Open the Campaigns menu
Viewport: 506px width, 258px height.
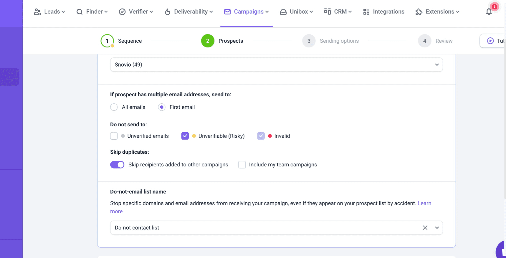(x=246, y=12)
